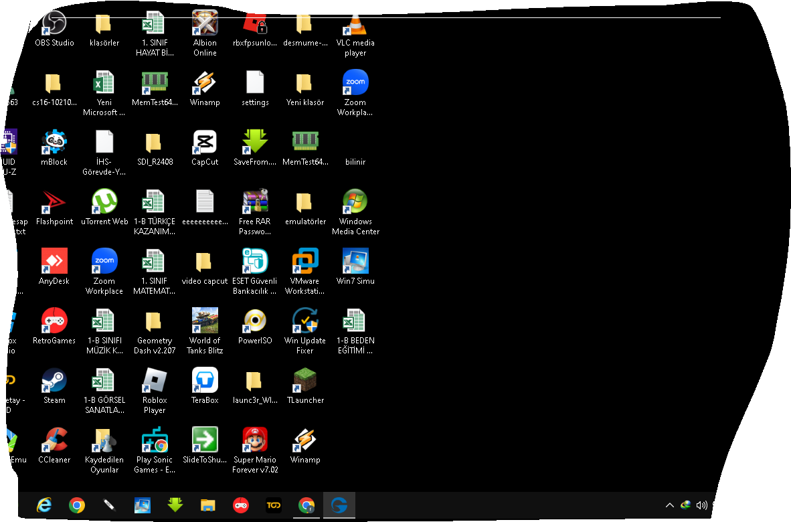Image resolution: width=791 pixels, height=522 pixels.
Task: Launch VMware Workstation shortcut
Action: tap(305, 272)
